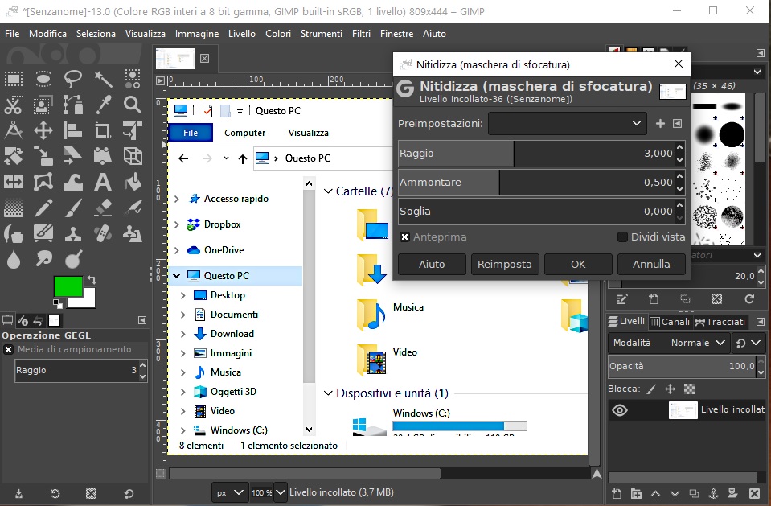Image resolution: width=771 pixels, height=506 pixels.
Task: Select the Text tool
Action: pyautogui.click(x=103, y=182)
